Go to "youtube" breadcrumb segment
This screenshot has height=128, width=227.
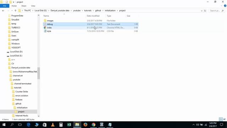[x=77, y=11]
